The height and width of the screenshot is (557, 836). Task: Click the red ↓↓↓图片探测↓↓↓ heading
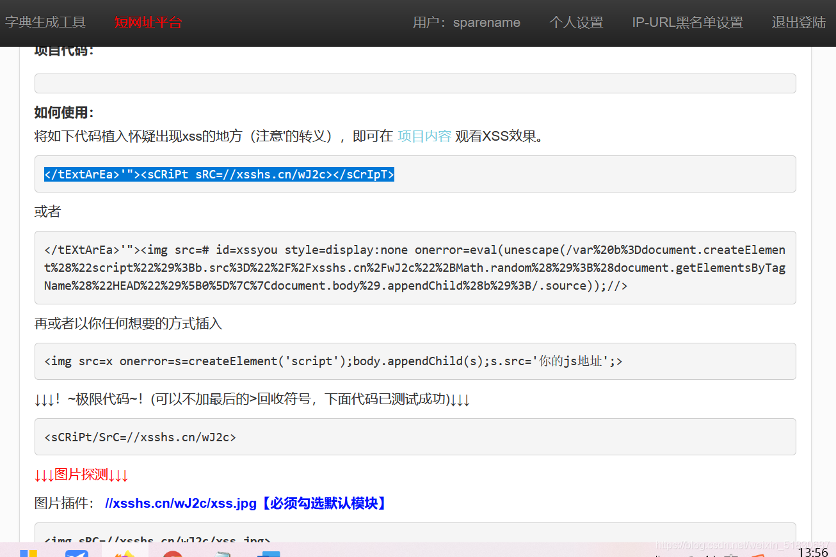pyautogui.click(x=81, y=475)
